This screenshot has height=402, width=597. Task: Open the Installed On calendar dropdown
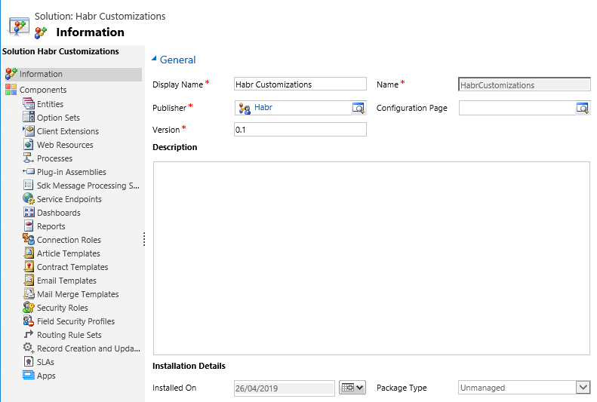click(x=352, y=388)
